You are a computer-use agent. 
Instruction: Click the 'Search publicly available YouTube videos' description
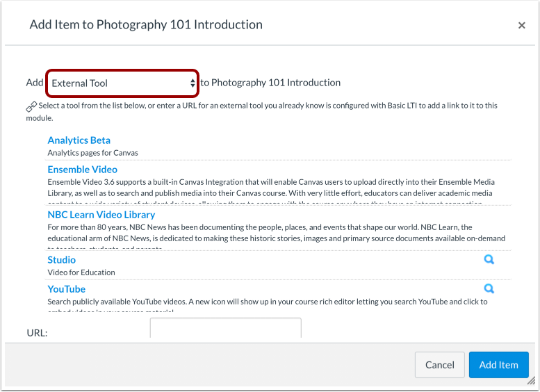tap(268, 304)
